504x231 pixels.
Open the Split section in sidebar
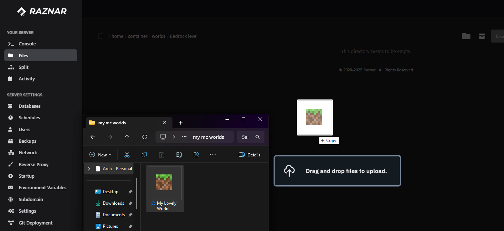23,67
